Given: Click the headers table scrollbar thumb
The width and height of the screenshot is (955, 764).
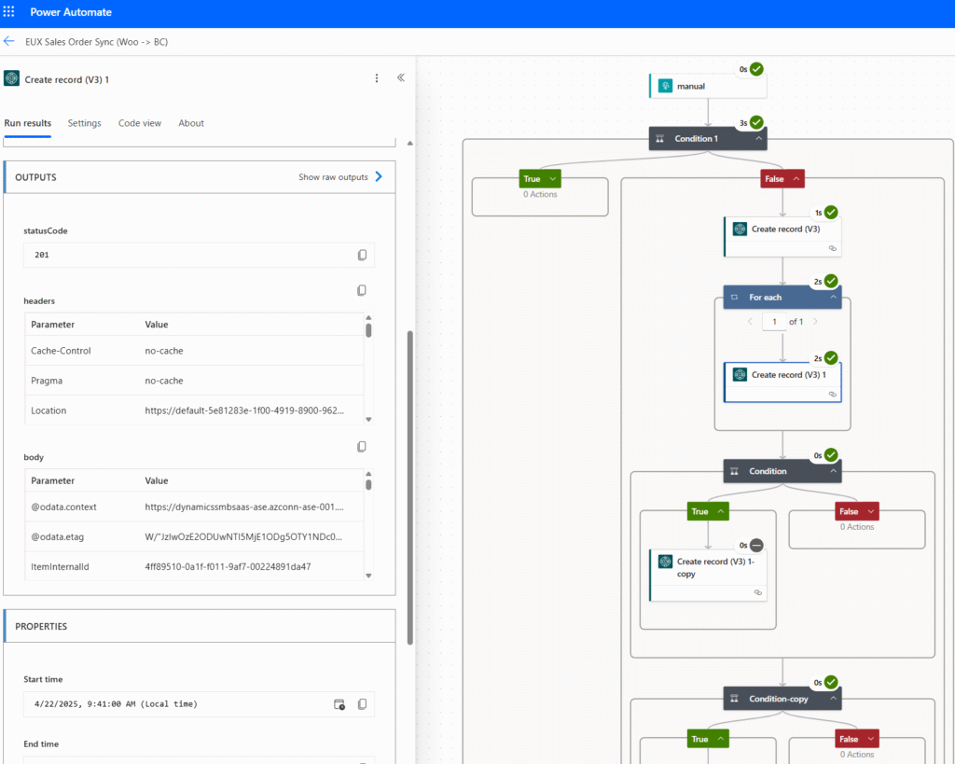Looking at the screenshot, I should point(368,330).
